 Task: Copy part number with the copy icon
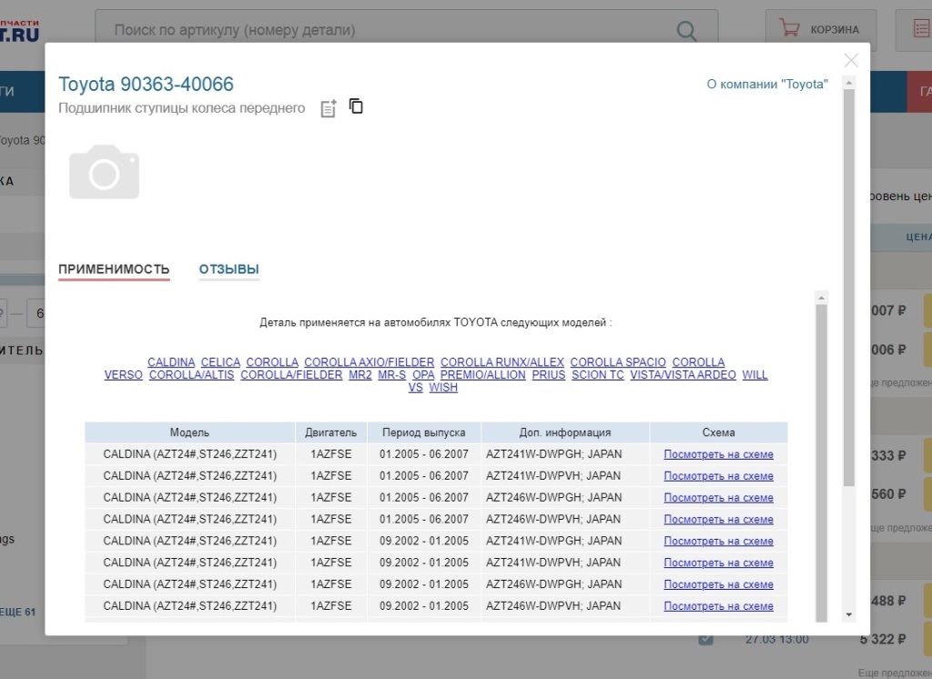coord(356,106)
